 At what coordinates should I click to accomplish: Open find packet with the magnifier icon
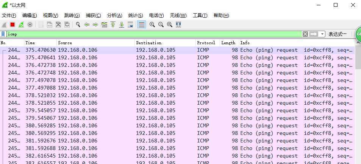tap(78, 25)
